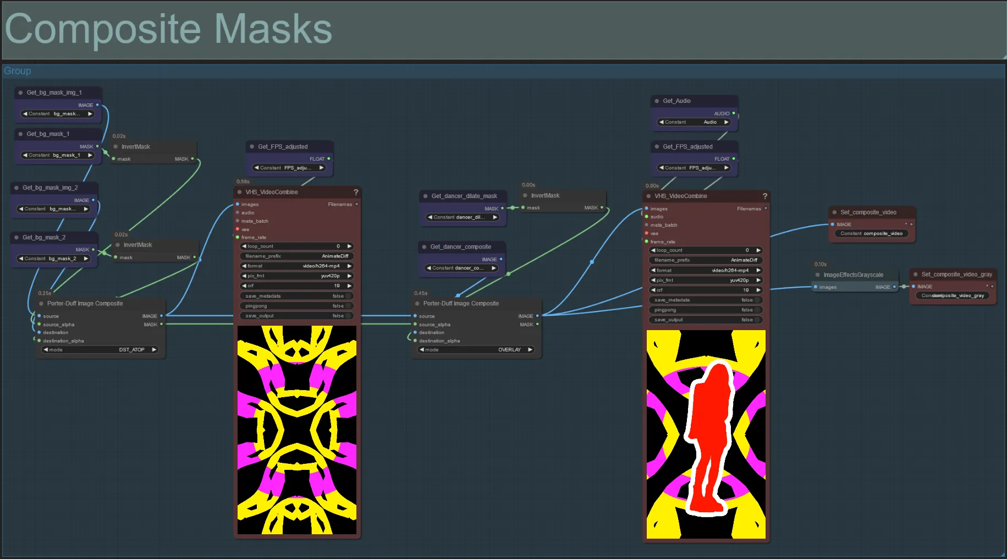Collapse the Get_FPS_adjusted node below Get_Audio
1007x559 pixels.
[x=657, y=146]
